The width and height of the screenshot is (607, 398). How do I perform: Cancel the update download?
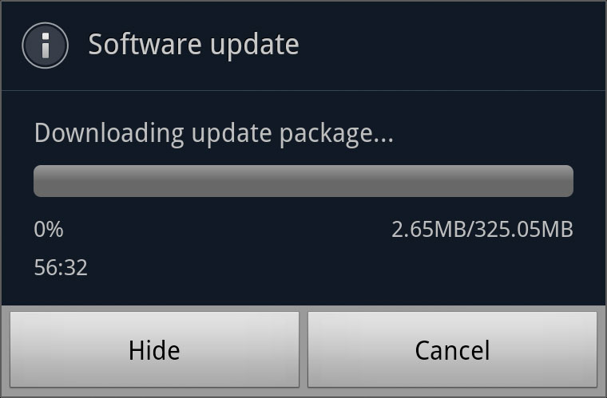tap(452, 349)
